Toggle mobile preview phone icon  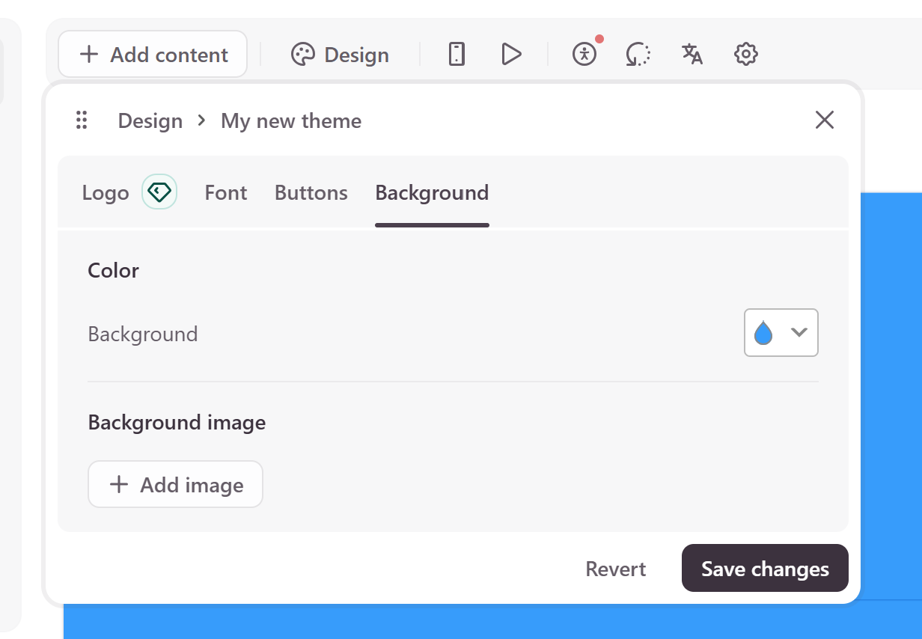pos(457,54)
